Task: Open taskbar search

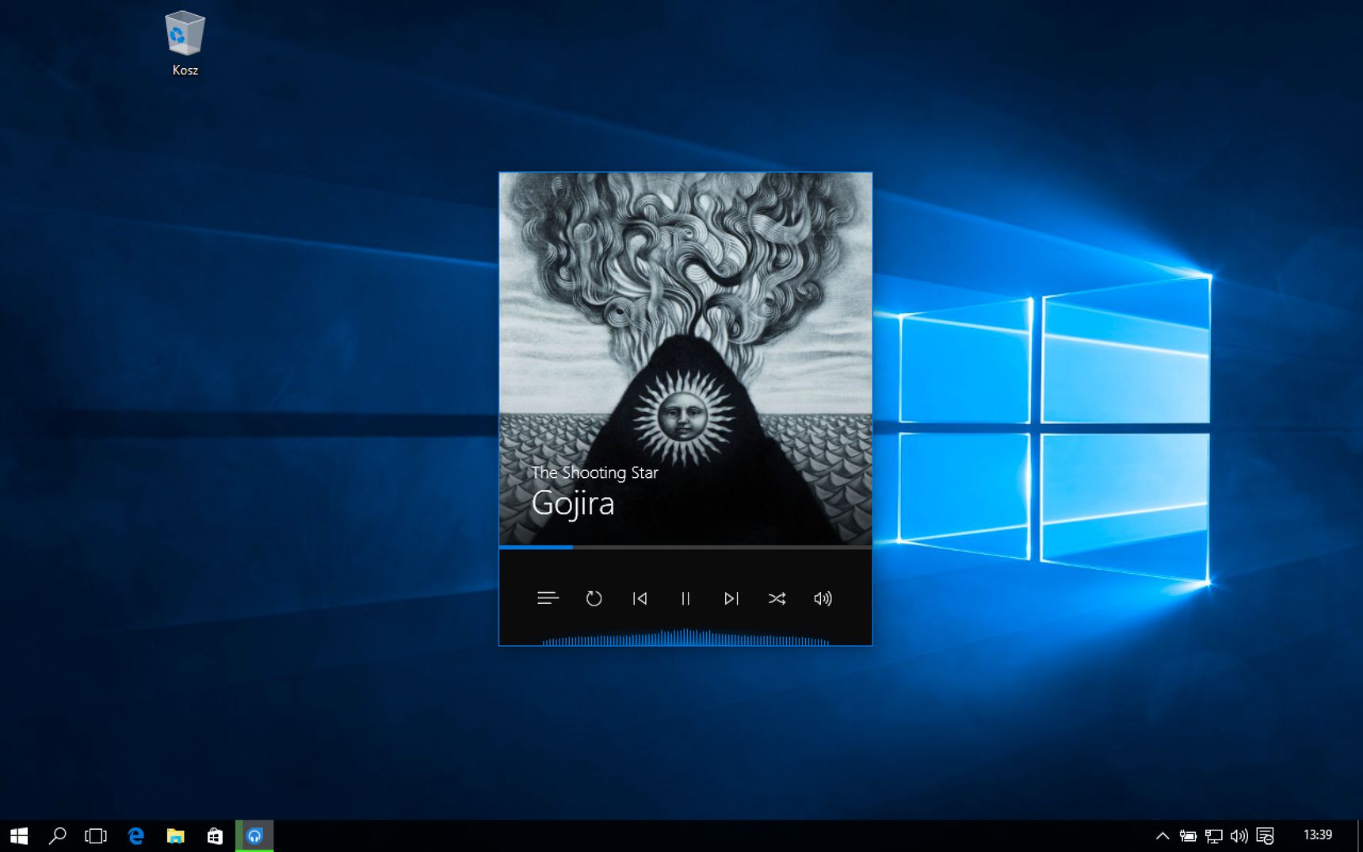Action: coord(57,836)
